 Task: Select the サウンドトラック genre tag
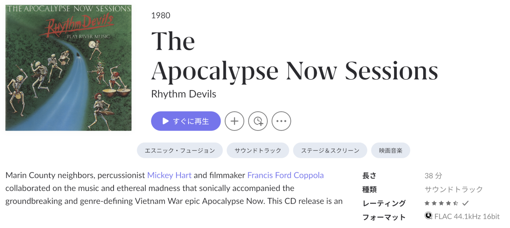(258, 150)
